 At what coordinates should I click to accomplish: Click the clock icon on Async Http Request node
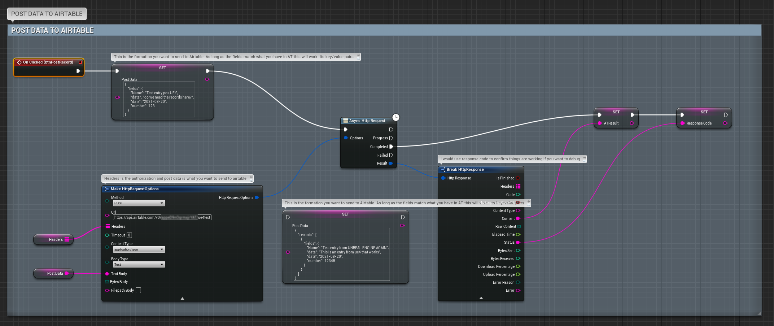click(395, 117)
